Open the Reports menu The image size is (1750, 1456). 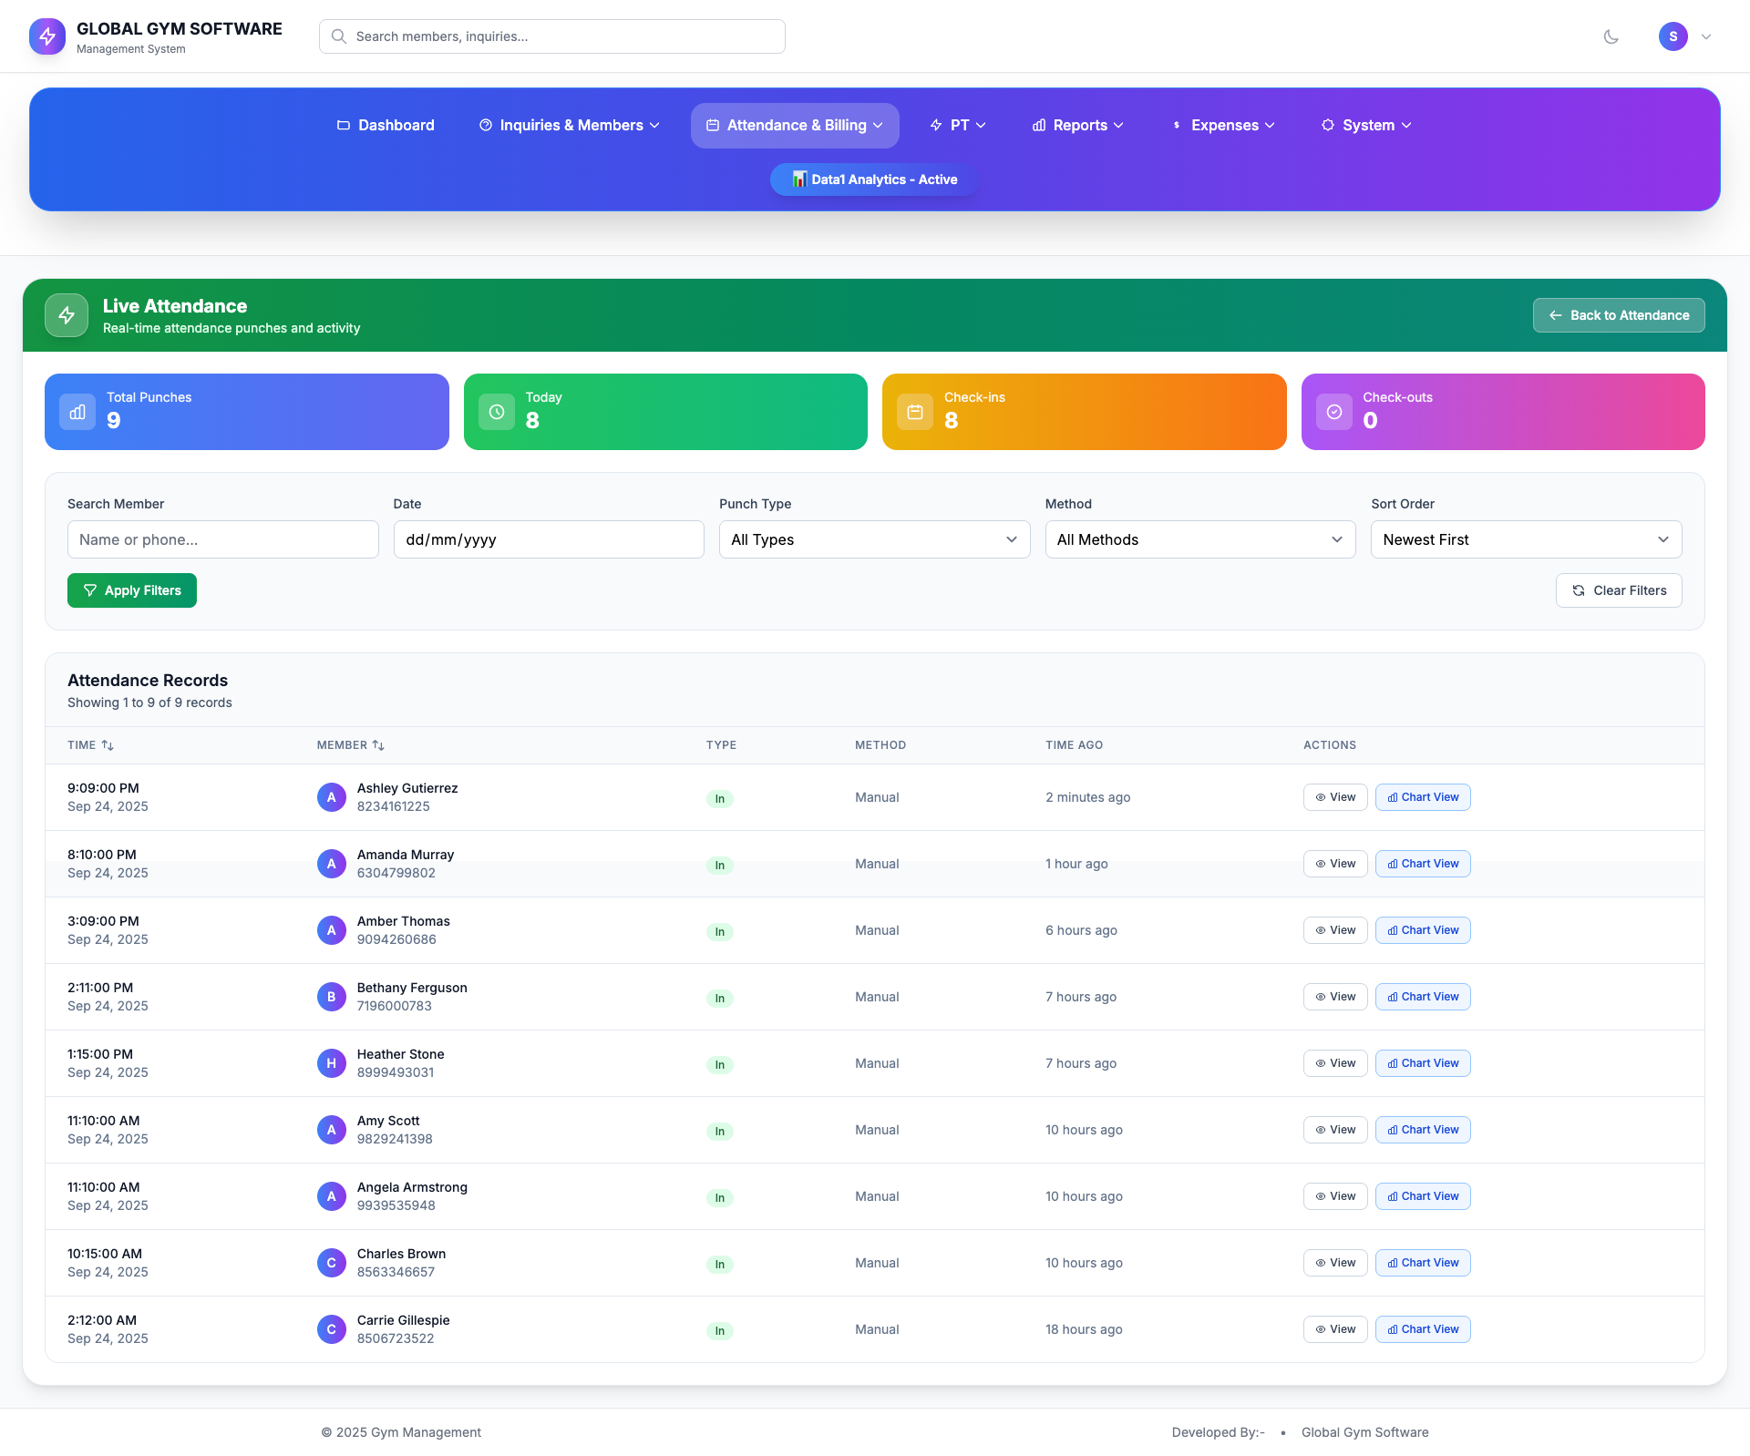click(x=1077, y=126)
